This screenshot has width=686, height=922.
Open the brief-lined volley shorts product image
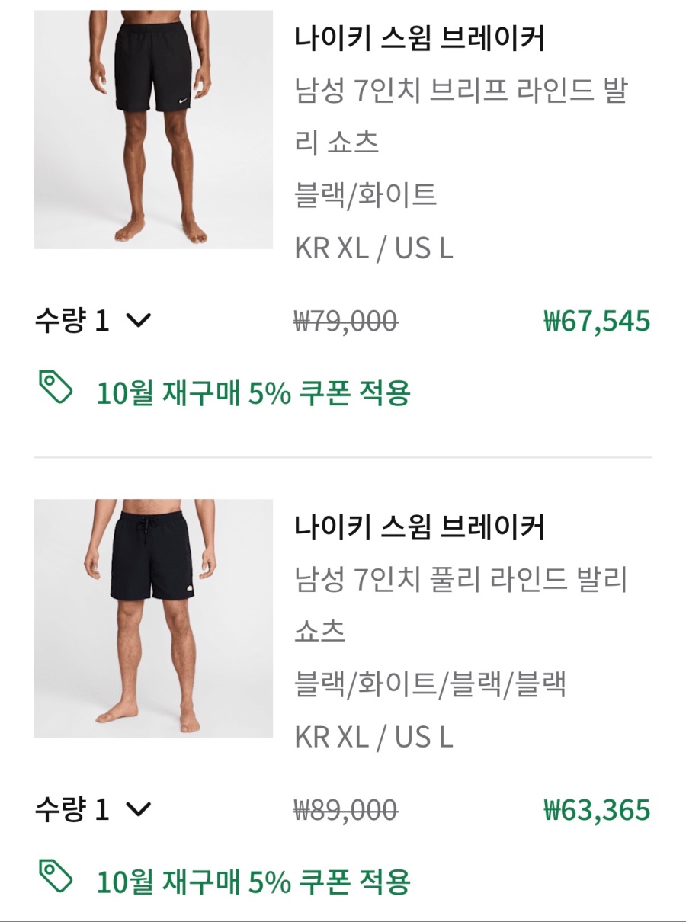point(153,130)
